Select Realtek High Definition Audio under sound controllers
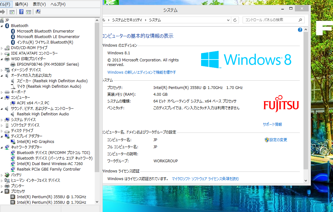Screen dimensions: 333x212 pyautogui.click(x=43, y=114)
